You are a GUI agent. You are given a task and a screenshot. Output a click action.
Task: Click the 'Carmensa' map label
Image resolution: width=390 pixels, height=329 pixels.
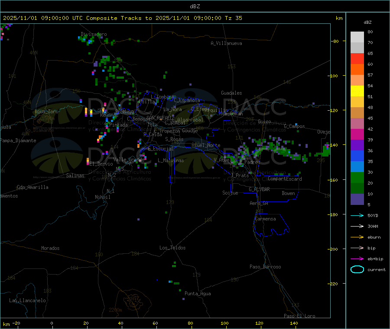[265, 219]
